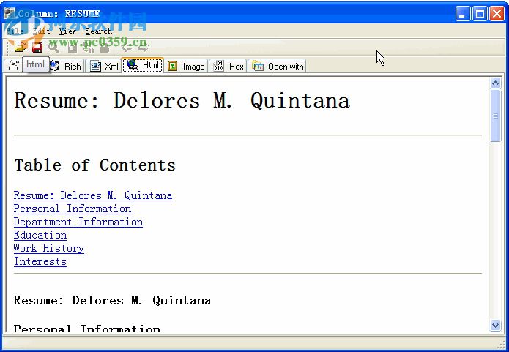Open a file with the folder icon
The width and height of the screenshot is (509, 352).
[x=21, y=48]
